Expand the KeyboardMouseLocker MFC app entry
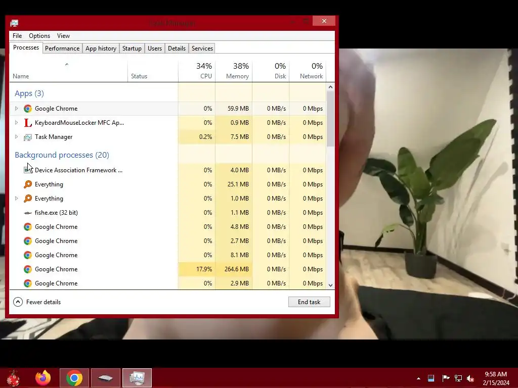 (16, 123)
